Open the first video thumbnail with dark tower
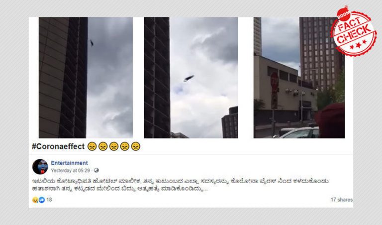 pos(86,78)
